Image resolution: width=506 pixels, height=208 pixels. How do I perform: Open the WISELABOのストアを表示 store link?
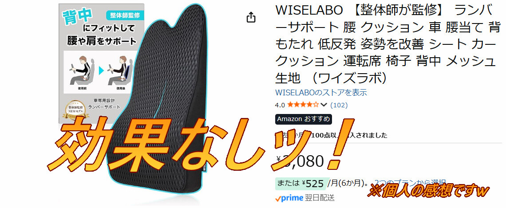[x=321, y=93]
